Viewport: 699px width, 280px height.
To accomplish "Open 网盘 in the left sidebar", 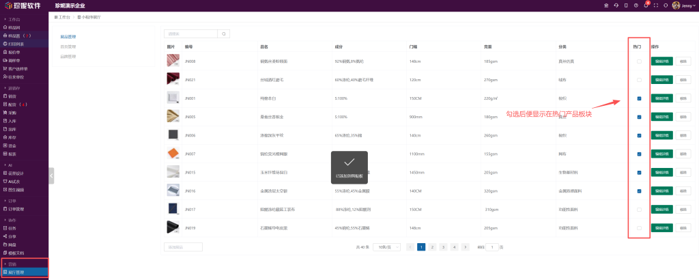I will coord(12,244).
